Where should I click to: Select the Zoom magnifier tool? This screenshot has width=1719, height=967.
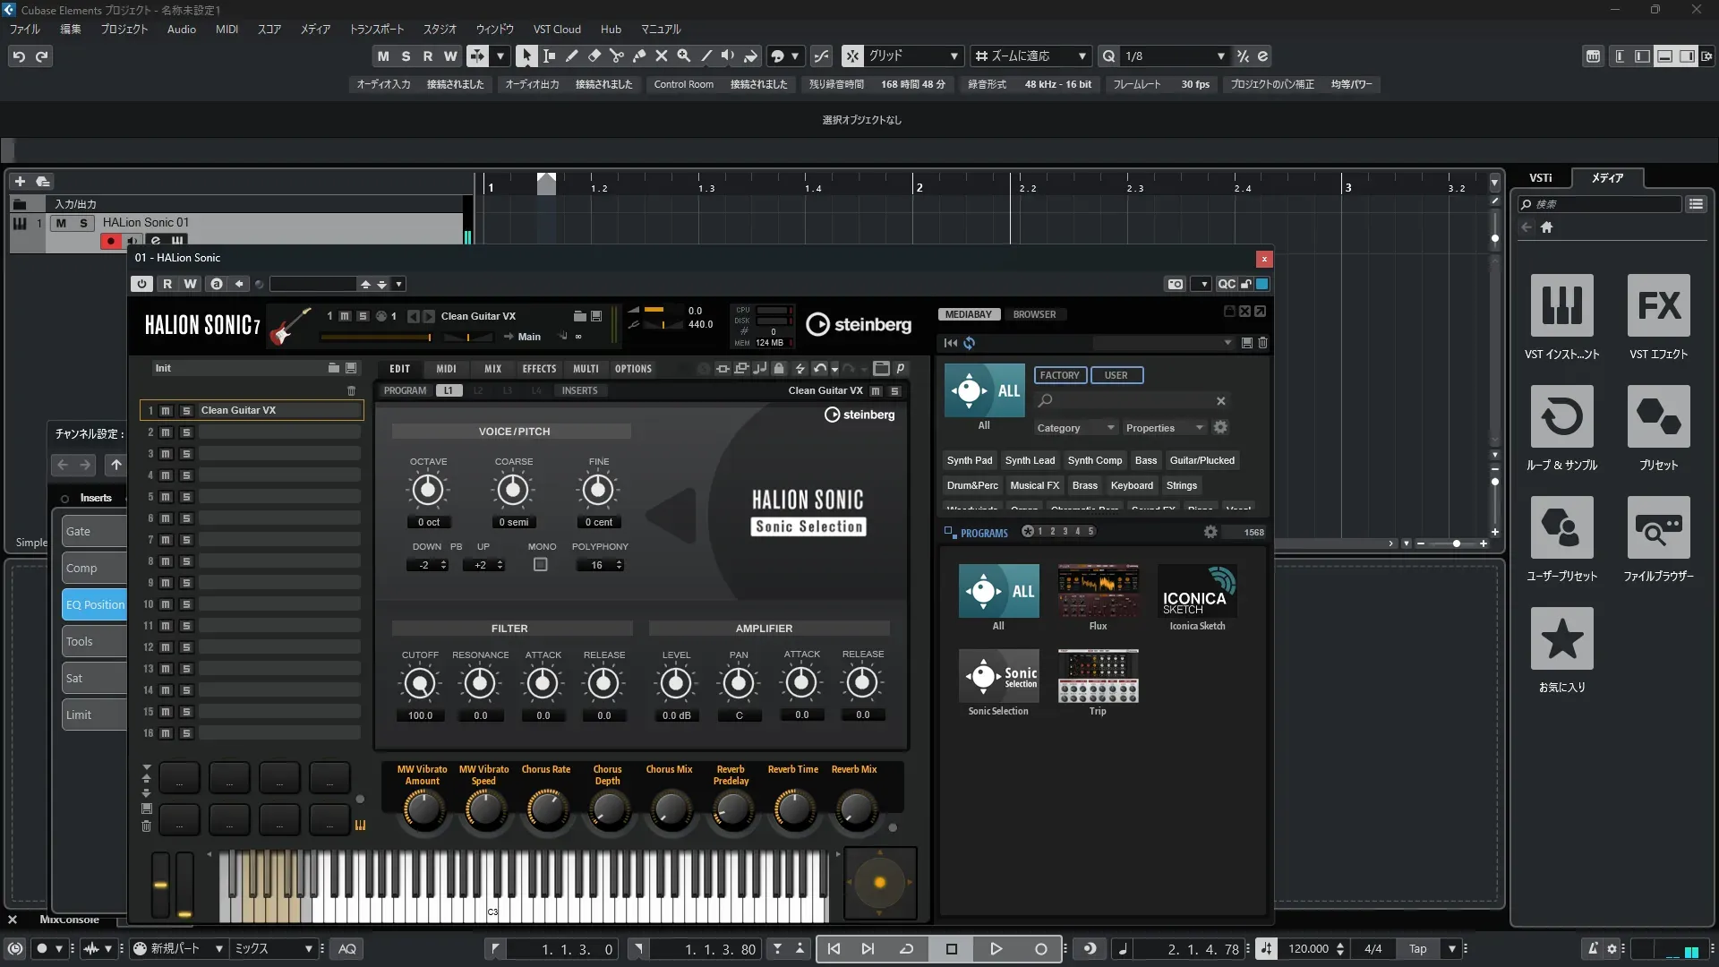(x=684, y=56)
